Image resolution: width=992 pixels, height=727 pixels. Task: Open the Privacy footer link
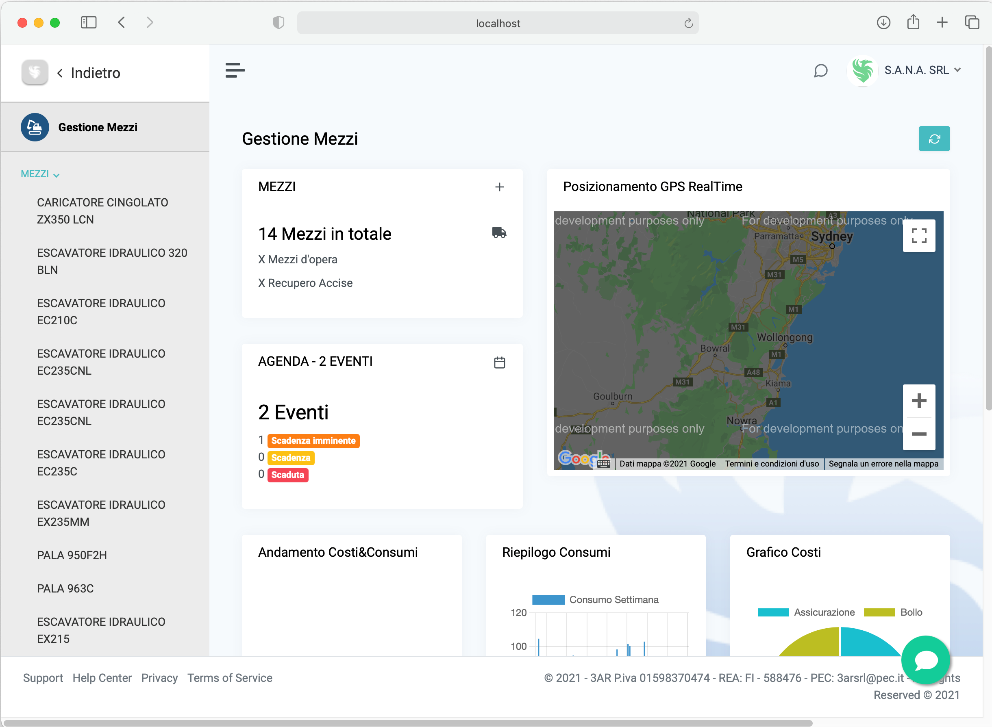point(159,678)
